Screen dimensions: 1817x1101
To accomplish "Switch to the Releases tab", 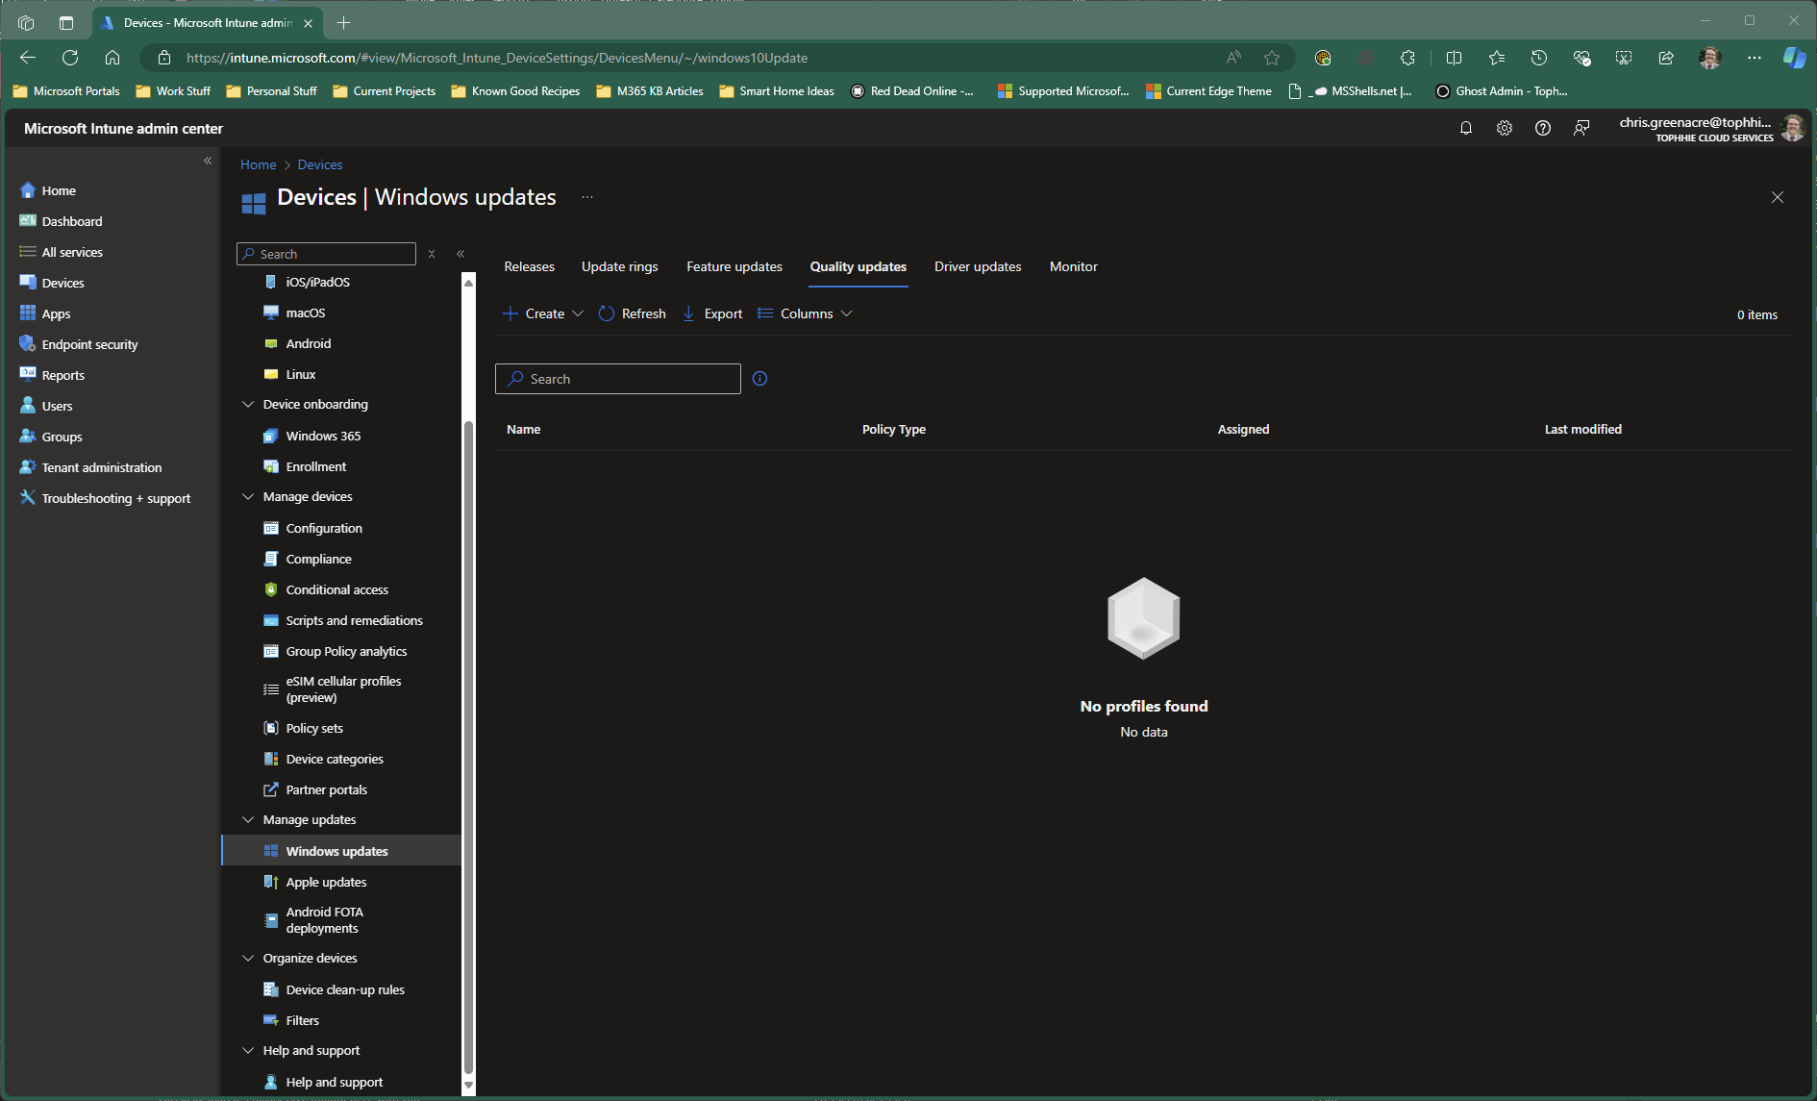I will (x=530, y=266).
